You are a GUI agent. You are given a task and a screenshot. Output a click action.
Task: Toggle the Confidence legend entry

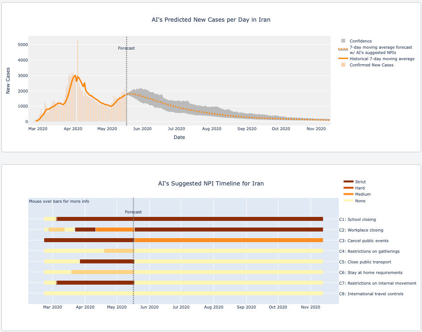click(x=360, y=41)
